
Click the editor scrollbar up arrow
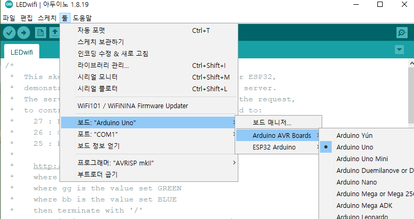[x=411, y=63]
